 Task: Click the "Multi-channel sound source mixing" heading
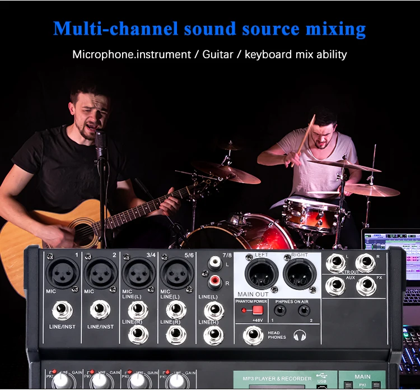pos(209,29)
